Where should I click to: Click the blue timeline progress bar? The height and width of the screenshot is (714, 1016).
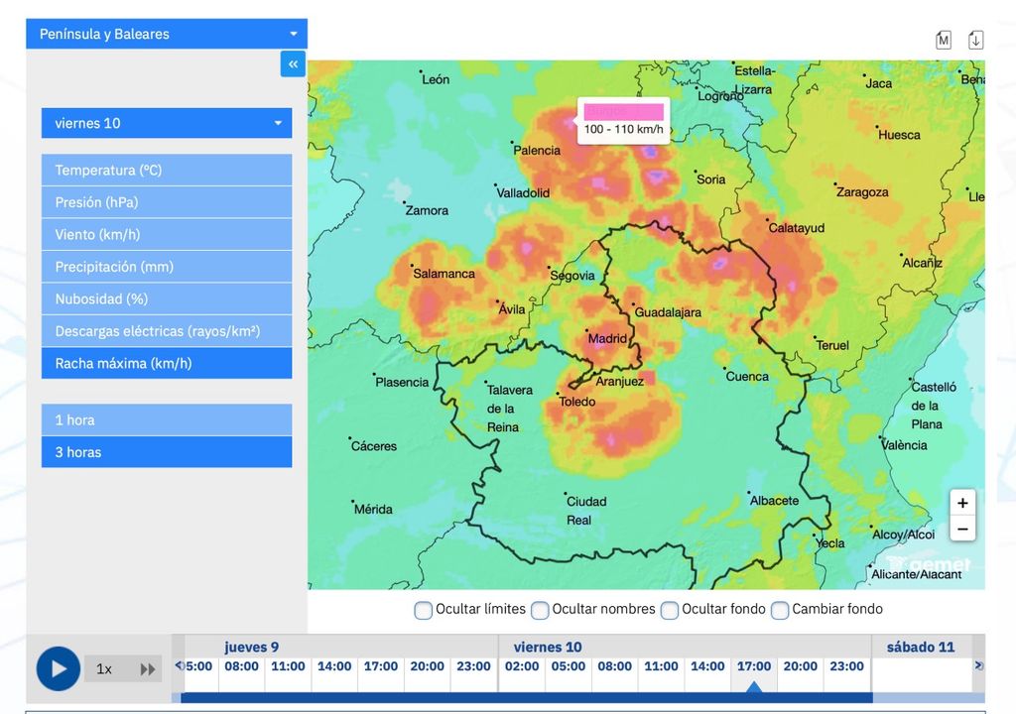point(526,698)
